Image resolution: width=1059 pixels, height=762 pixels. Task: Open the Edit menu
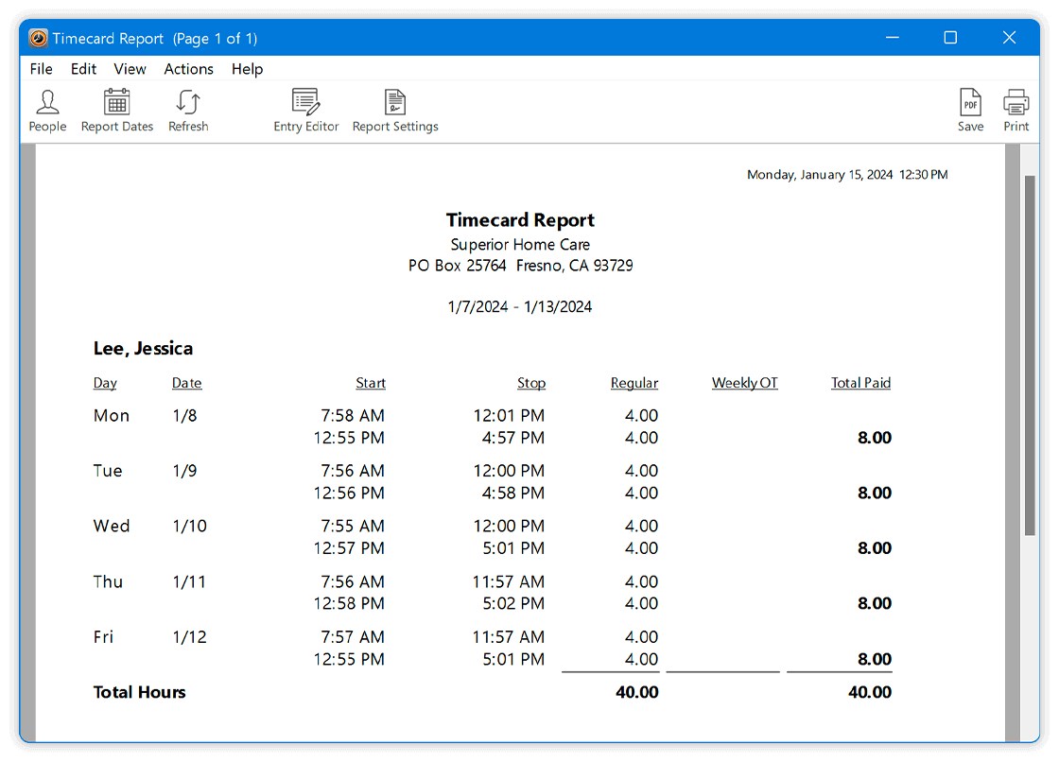point(83,68)
